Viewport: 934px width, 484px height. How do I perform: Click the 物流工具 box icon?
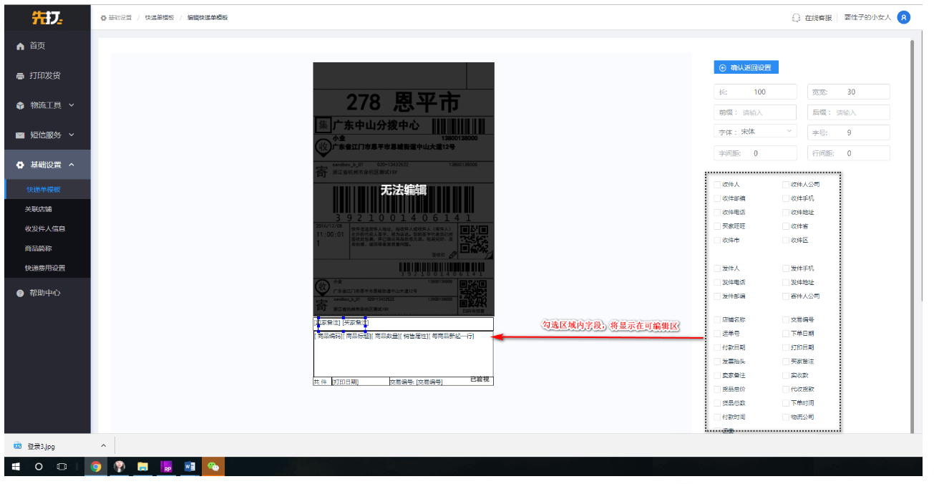click(x=20, y=105)
